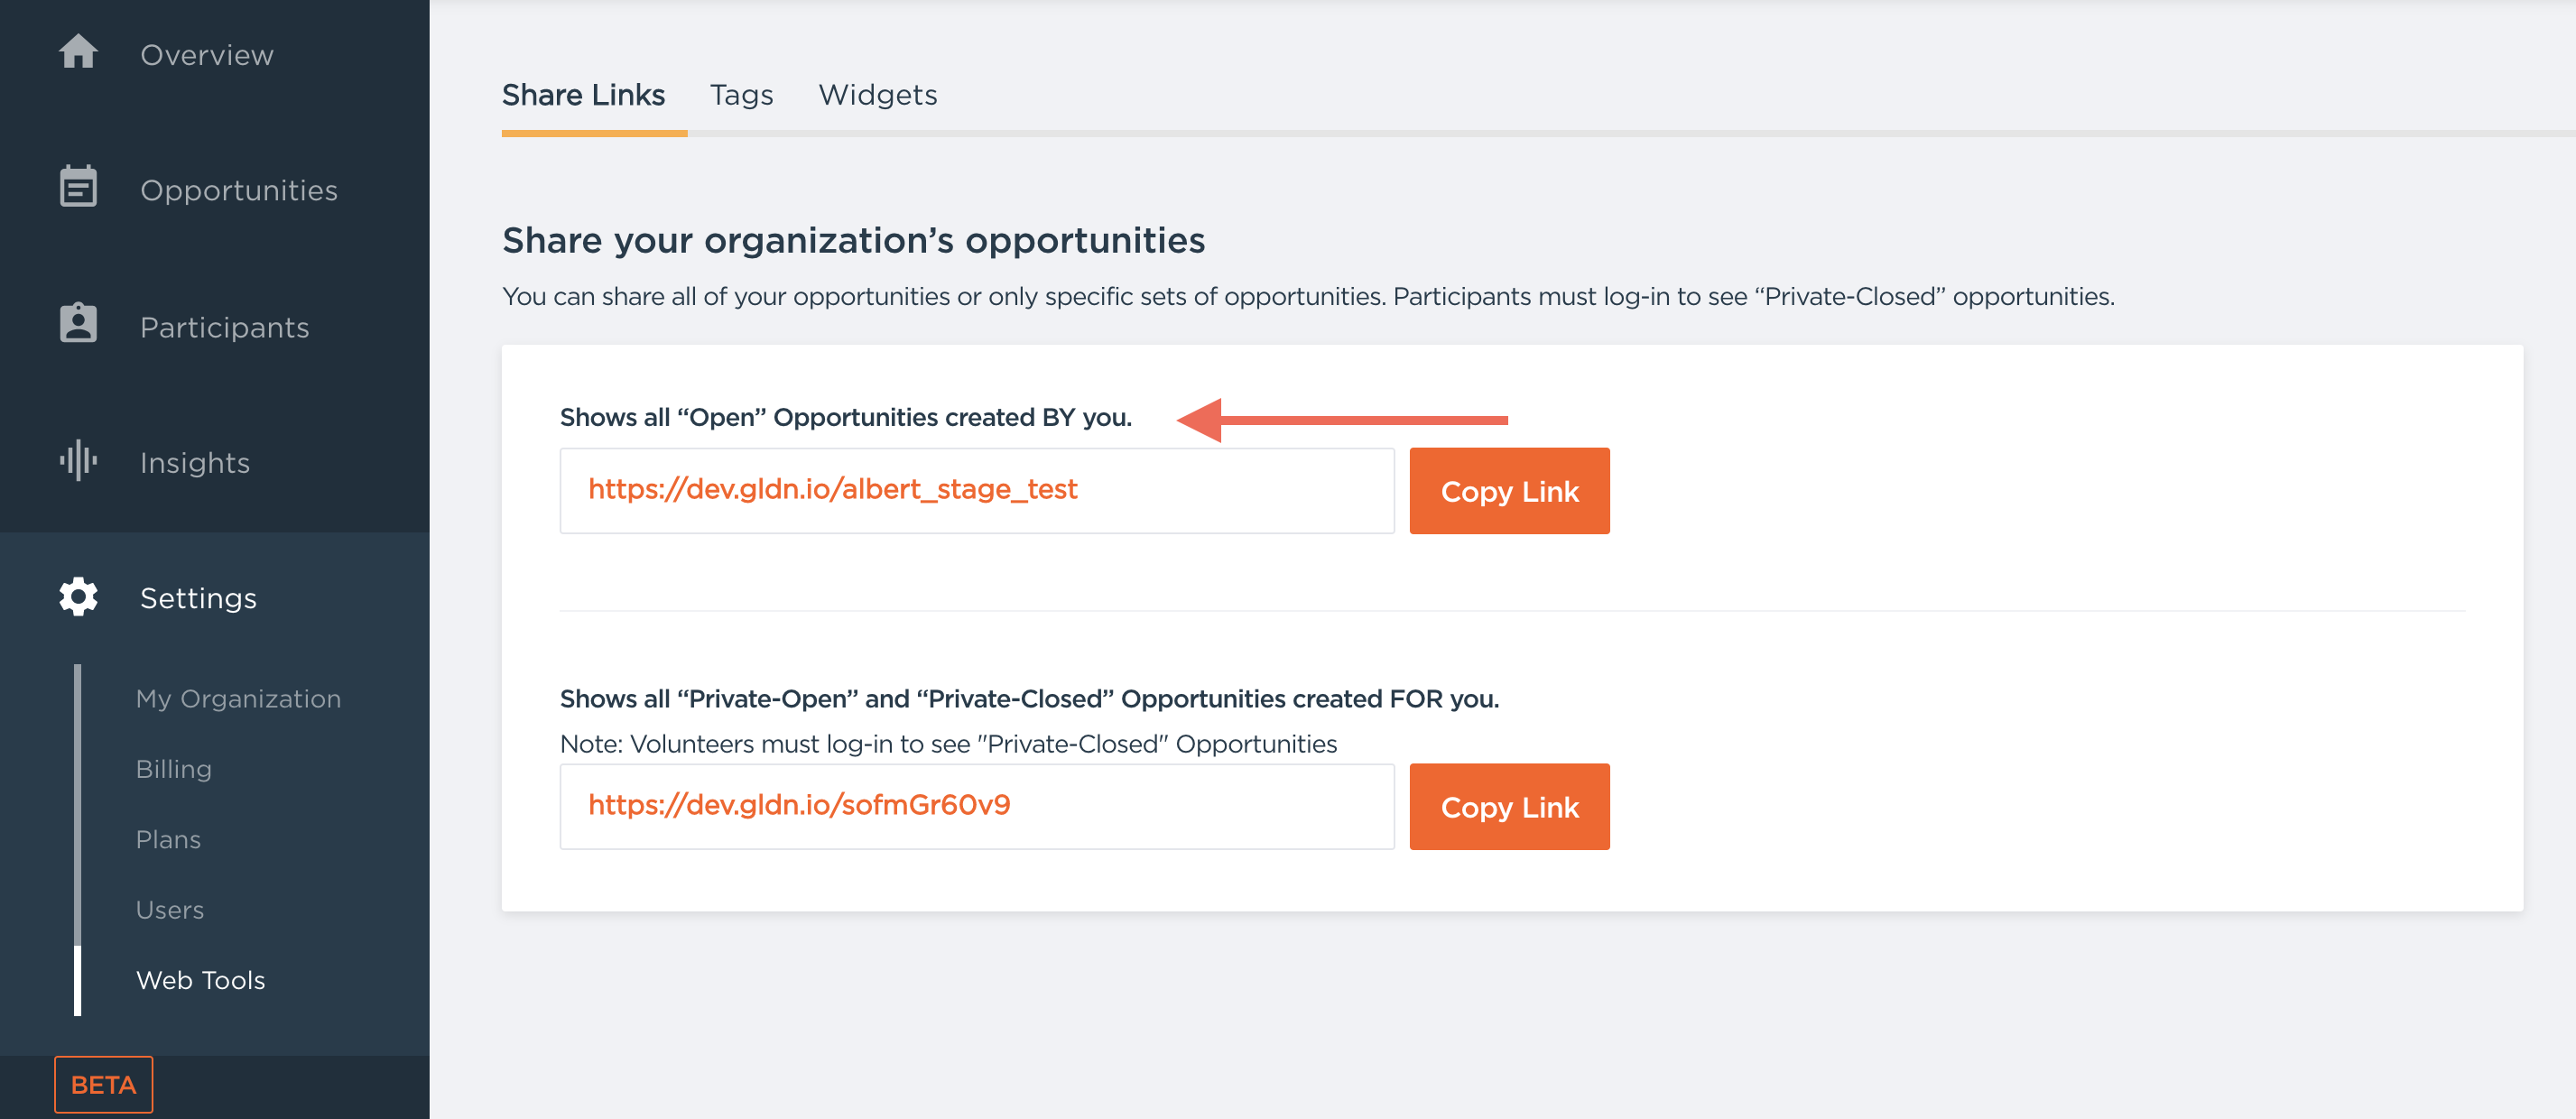
Task: Open the Plans submenu item
Action: 168,839
